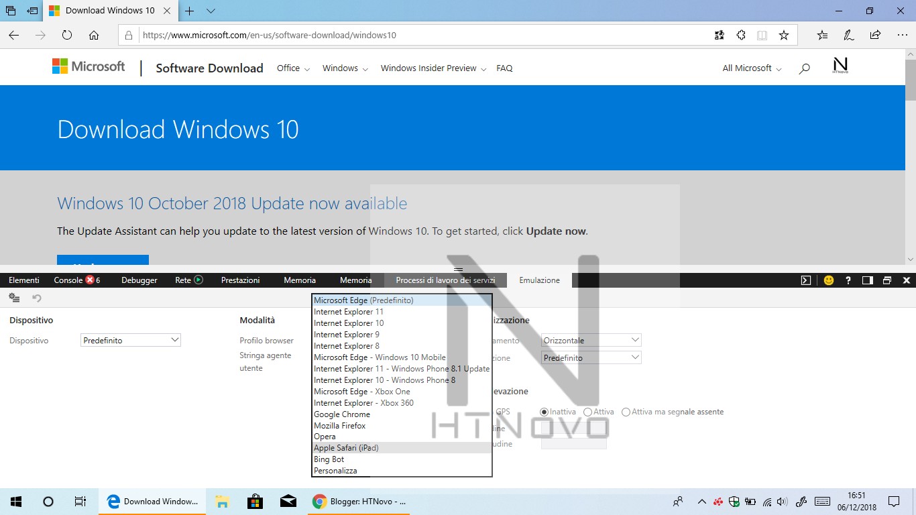The width and height of the screenshot is (916, 515).
Task: Open Edge Settings and more menu
Action: tap(901, 35)
